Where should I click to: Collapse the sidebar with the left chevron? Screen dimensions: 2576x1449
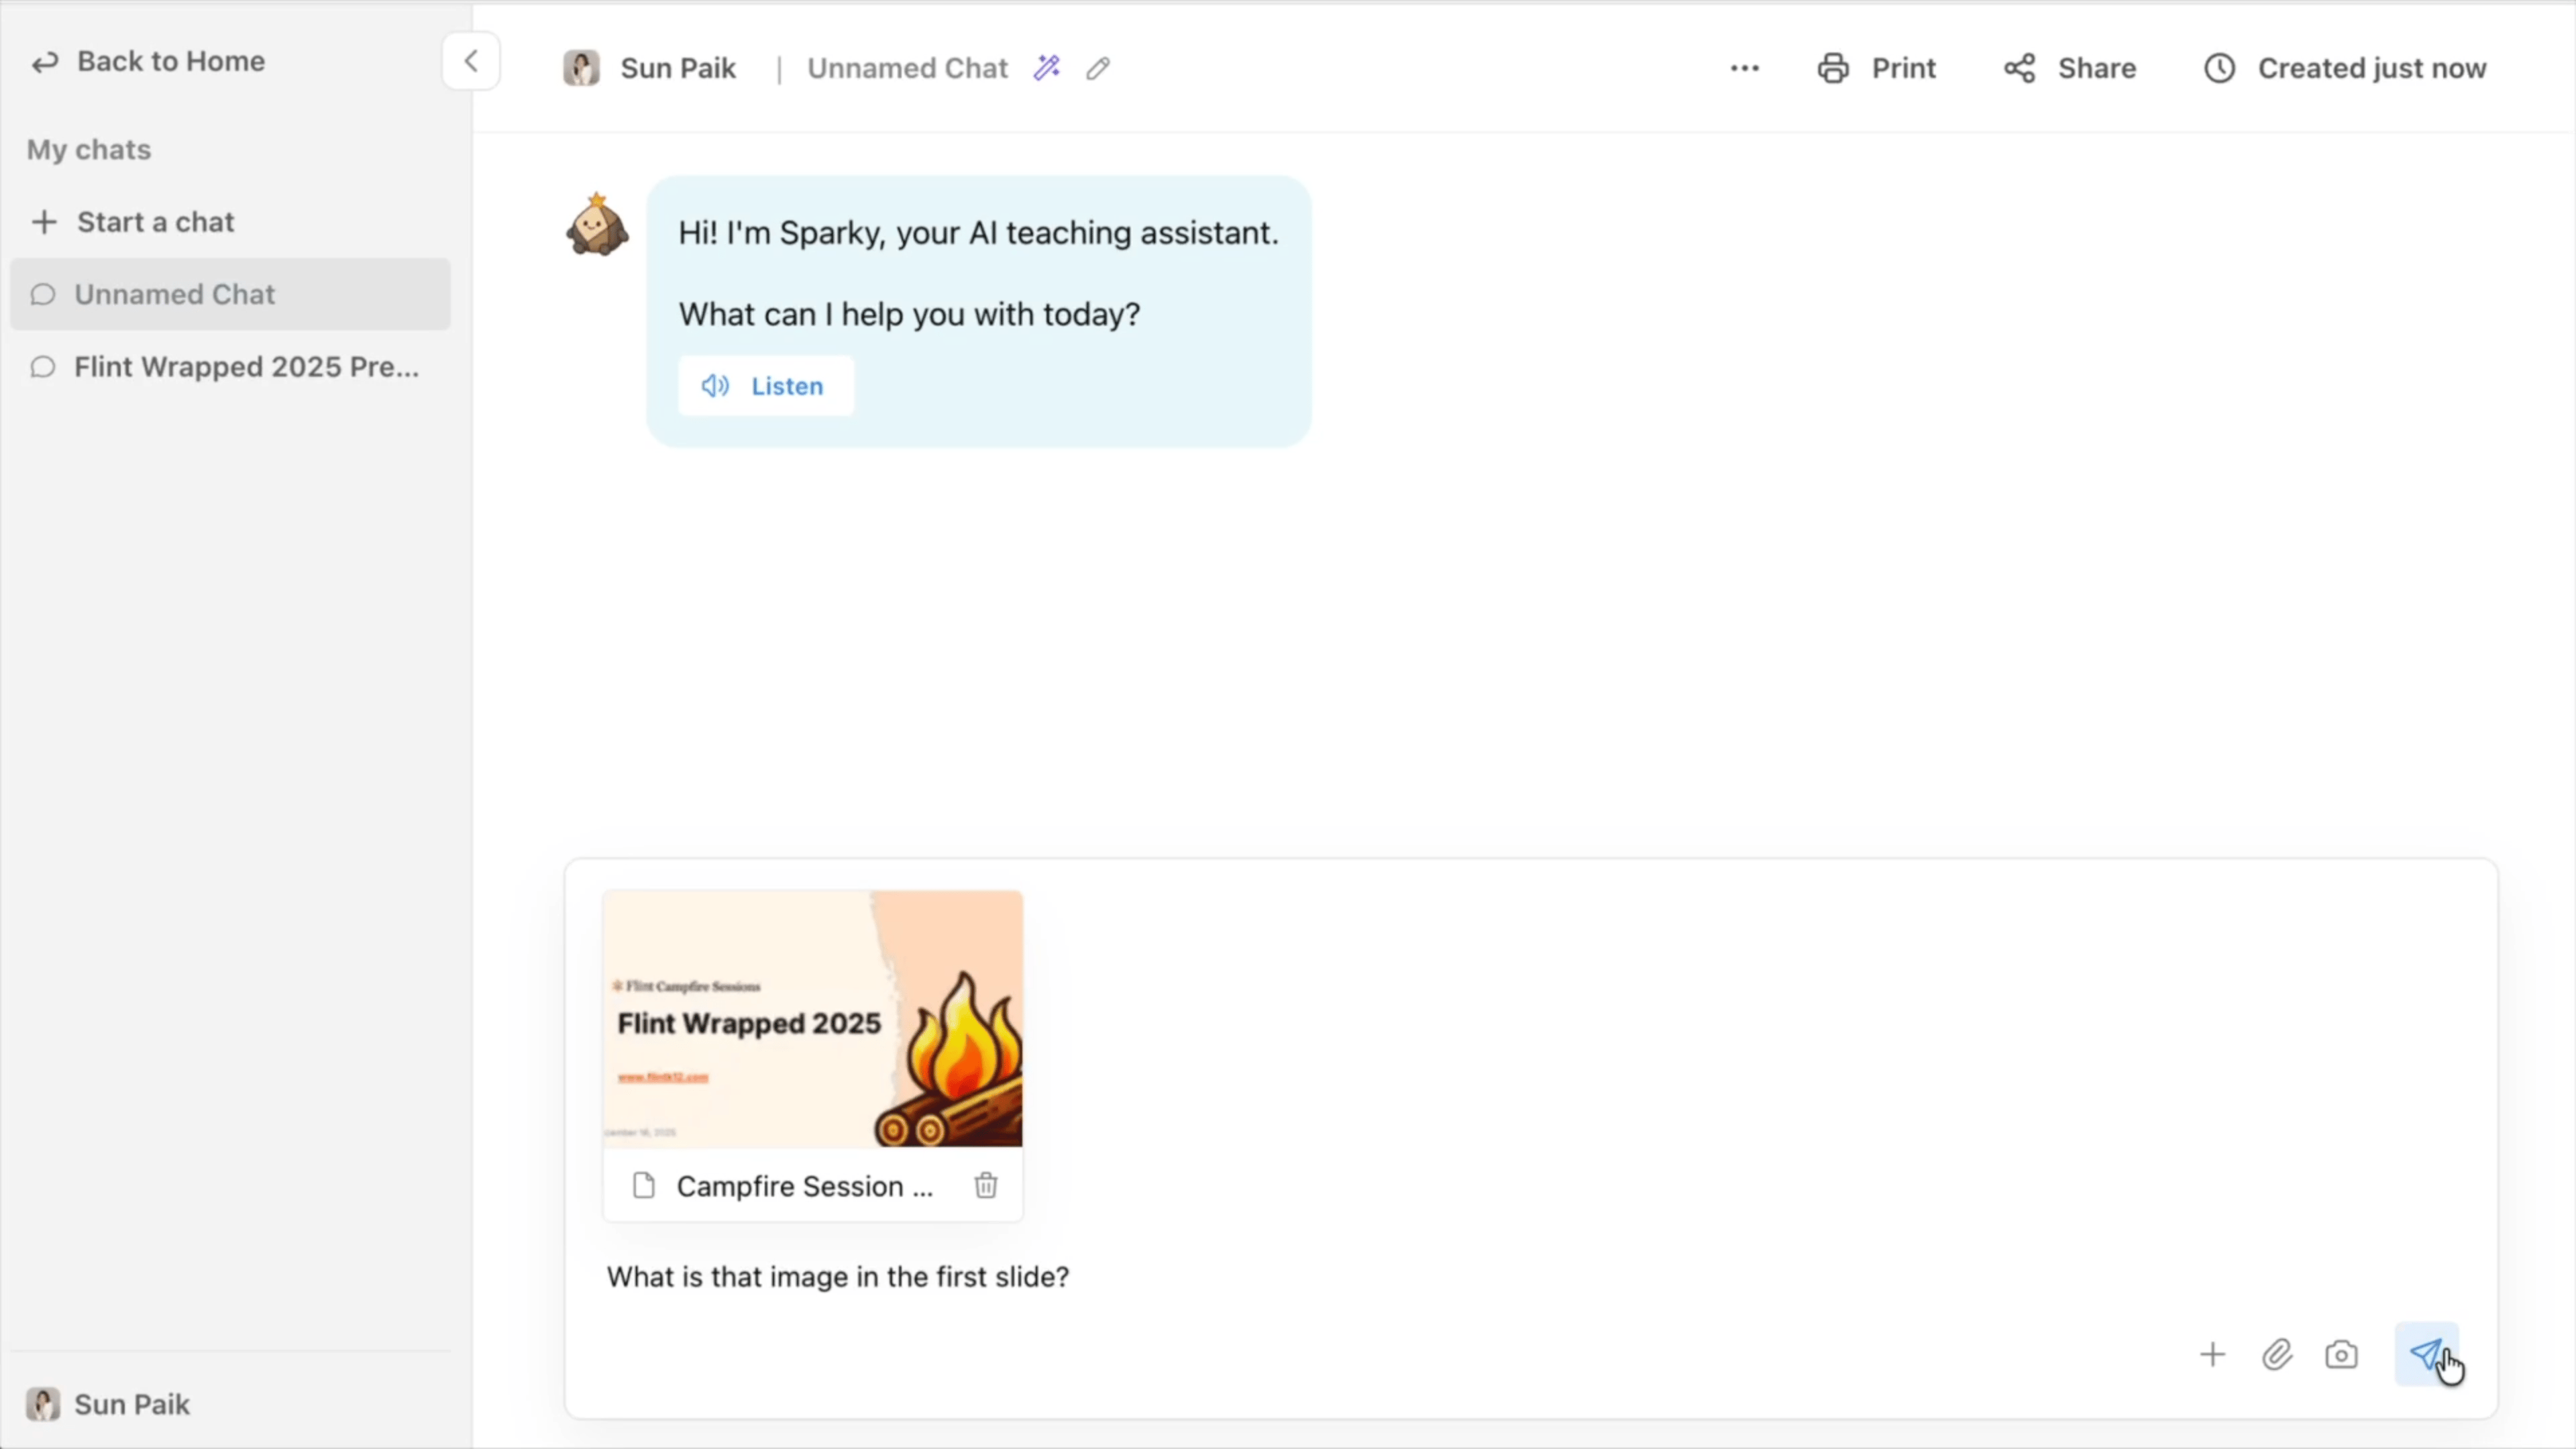pos(470,61)
